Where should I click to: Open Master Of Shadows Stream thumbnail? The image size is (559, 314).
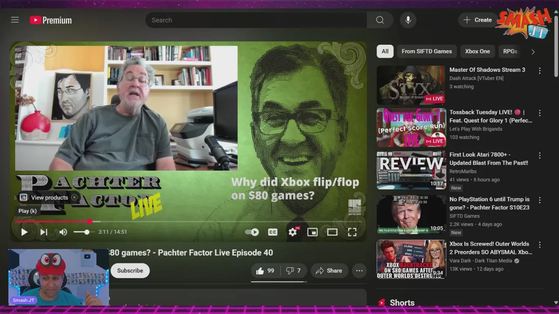[x=411, y=85]
